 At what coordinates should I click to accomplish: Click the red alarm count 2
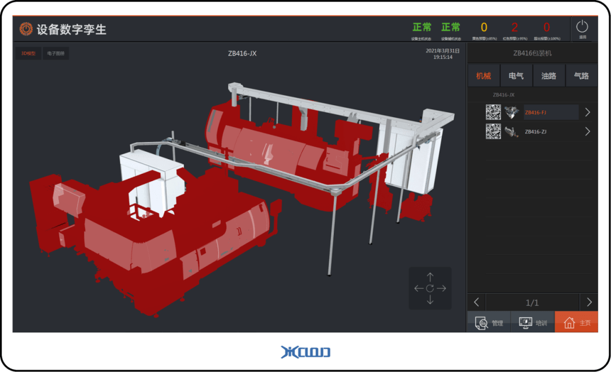(514, 28)
